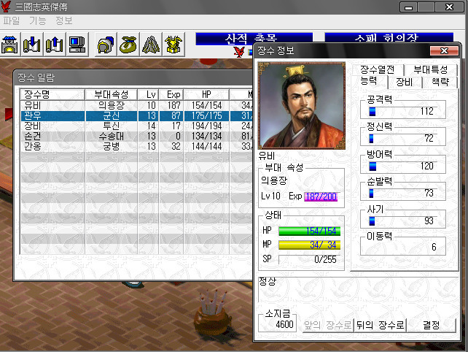Image resolution: width=468 pixels, height=352 pixels.
Task: Click the 뒤의 장수로 button
Action: [380, 325]
